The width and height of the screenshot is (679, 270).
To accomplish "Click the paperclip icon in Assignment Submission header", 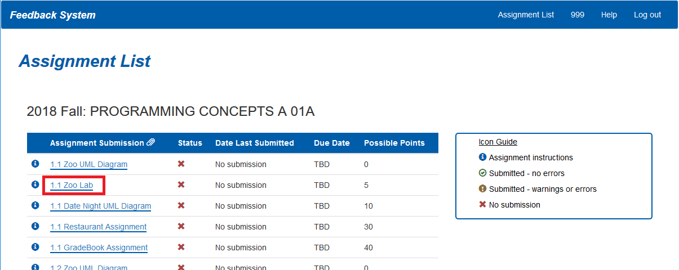I will [151, 143].
